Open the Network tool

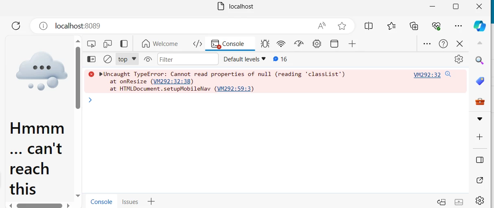(281, 44)
